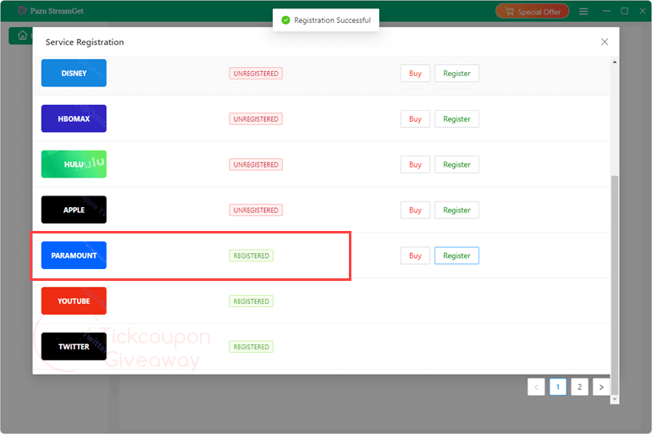
Task: Minimize the Pazu StreamGet window
Action: tap(606, 11)
